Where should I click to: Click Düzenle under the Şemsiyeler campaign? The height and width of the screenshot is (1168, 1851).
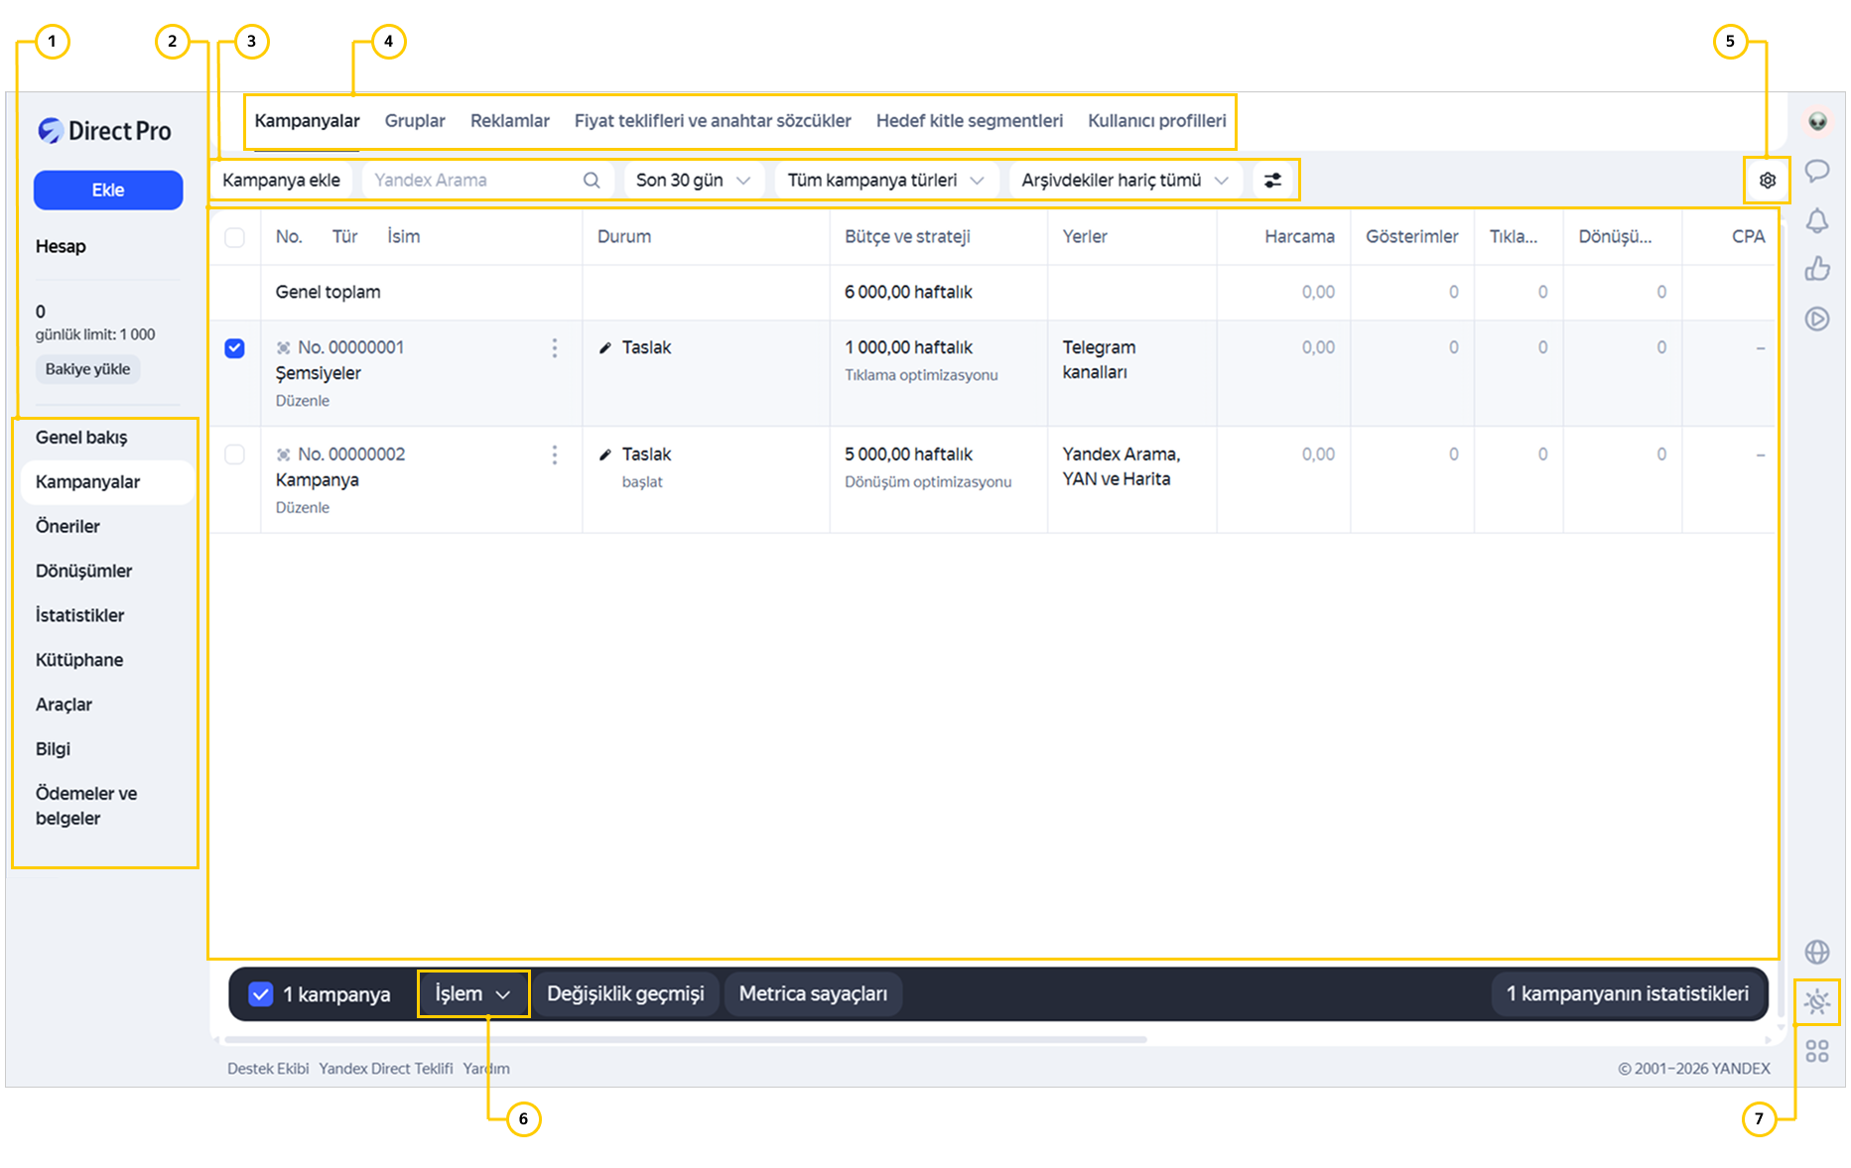pos(303,401)
